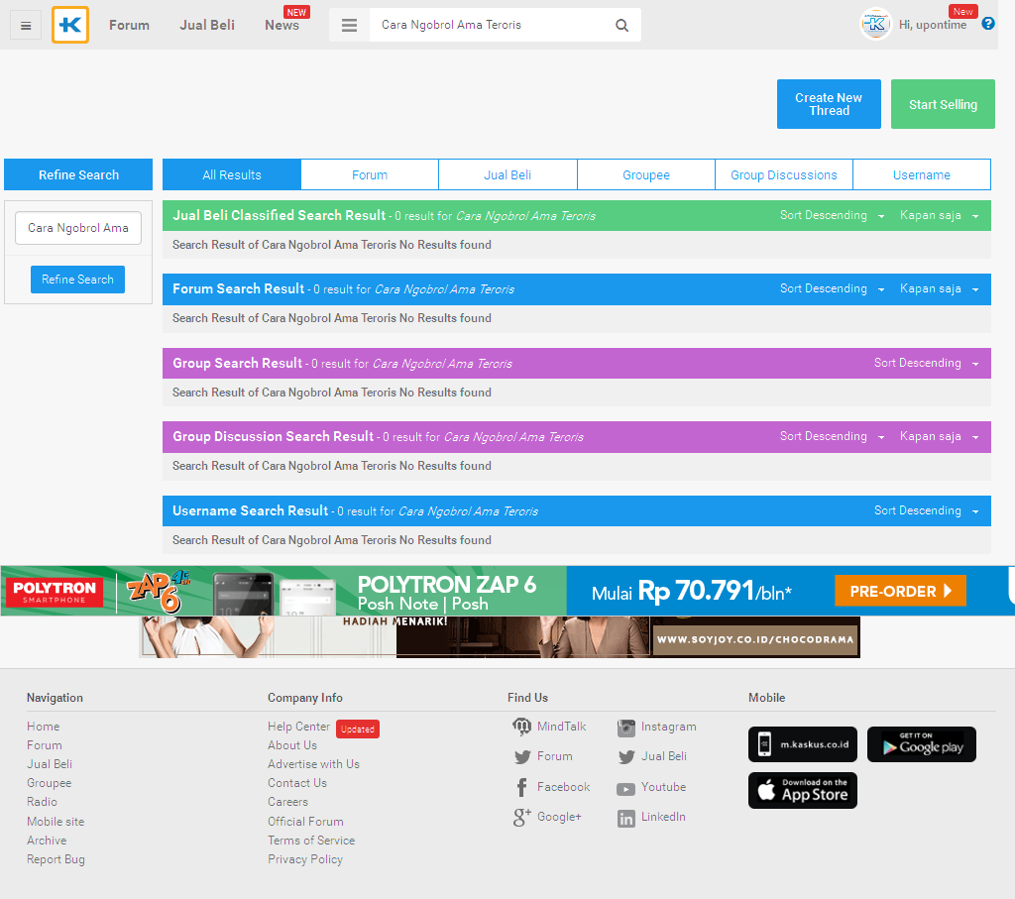
Task: Open the MindTalk icon in Find Us
Action: [521, 727]
